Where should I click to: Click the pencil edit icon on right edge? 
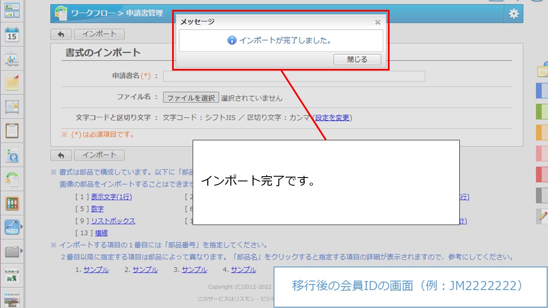click(543, 216)
